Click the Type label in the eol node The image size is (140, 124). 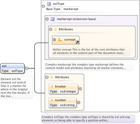[x=5, y=71]
